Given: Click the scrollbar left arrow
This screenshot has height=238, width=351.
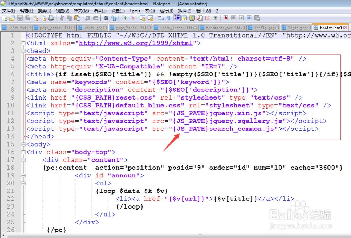Looking at the screenshot, I should click(3, 235).
